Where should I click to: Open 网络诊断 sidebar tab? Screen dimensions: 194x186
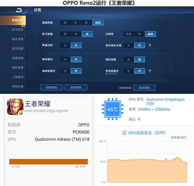(x=18, y=86)
